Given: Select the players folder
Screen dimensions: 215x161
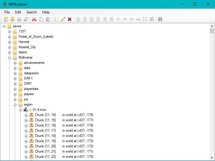Looking at the screenshot, I should [x=29, y=94].
